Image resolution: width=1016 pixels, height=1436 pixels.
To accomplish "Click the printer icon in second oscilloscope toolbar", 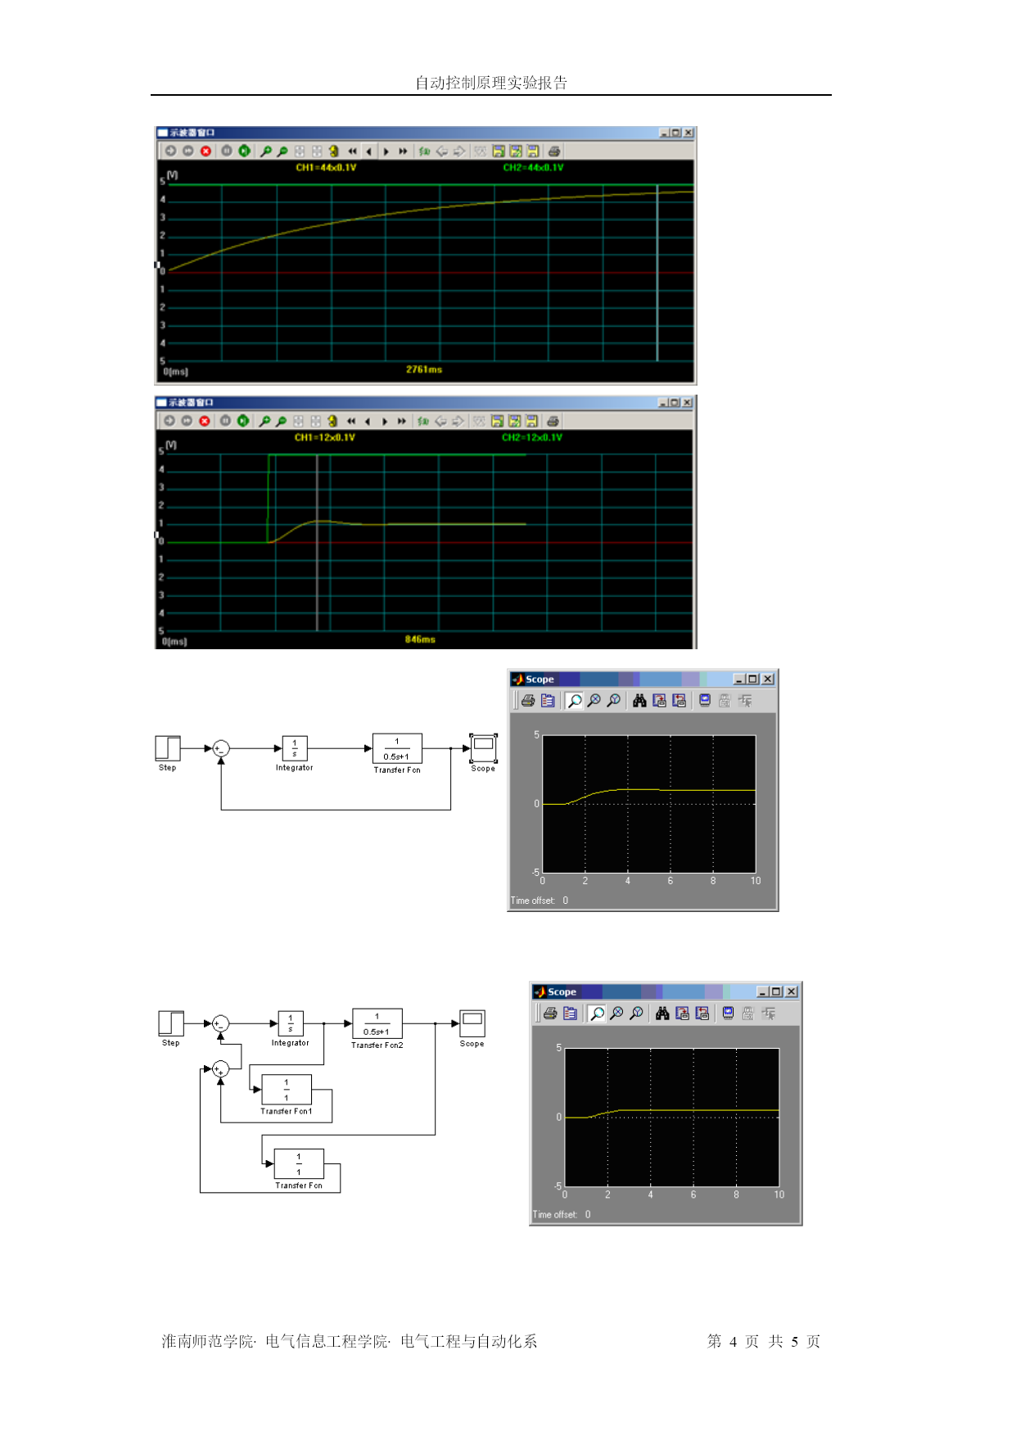I will [x=553, y=422].
